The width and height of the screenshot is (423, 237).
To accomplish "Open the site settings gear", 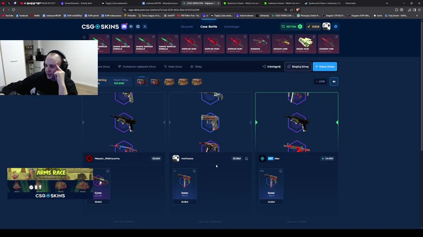I will click(335, 27).
